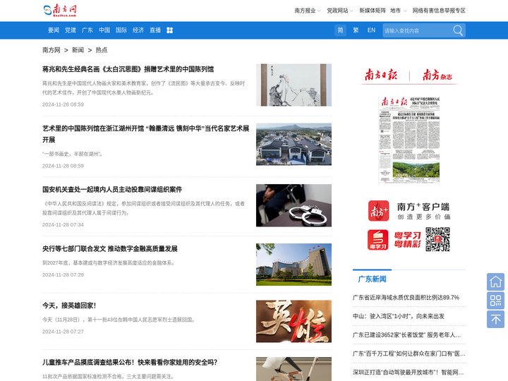Open the aerial museum building thumbnail
The height and width of the screenshot is (381, 508).
click(x=294, y=144)
